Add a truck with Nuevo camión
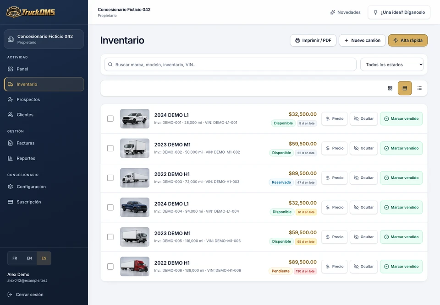This screenshot has height=305, width=440. (x=362, y=40)
